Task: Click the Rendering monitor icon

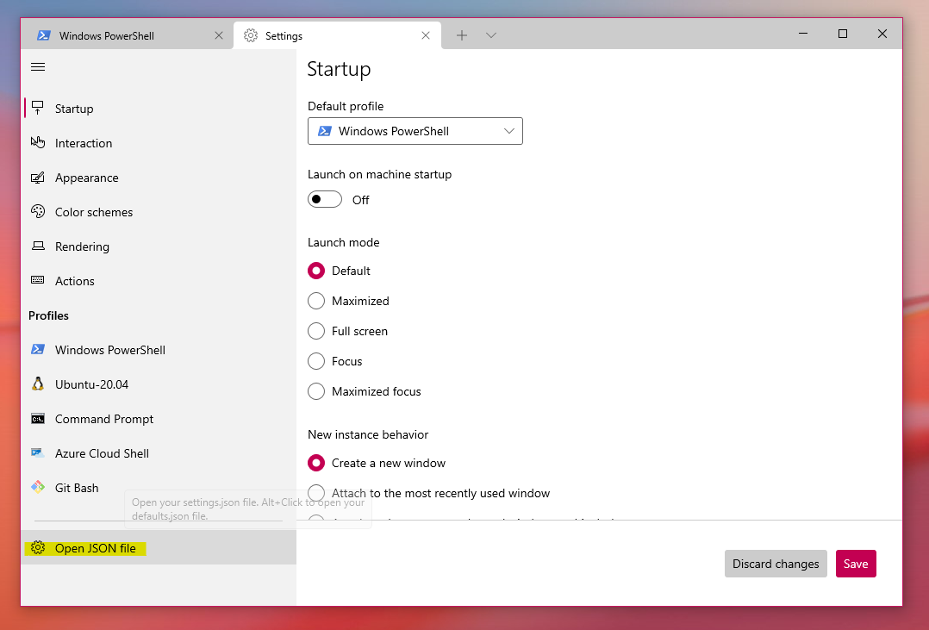Action: pyautogui.click(x=38, y=246)
